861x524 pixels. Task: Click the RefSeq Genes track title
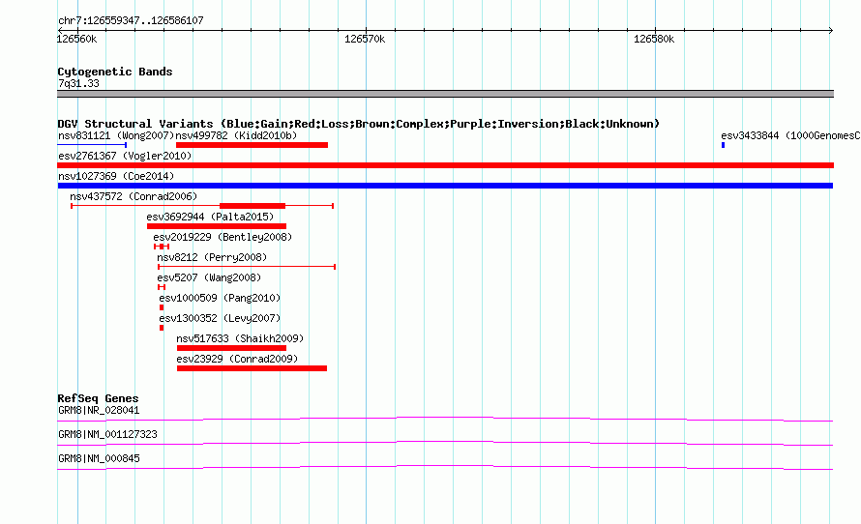[98, 398]
